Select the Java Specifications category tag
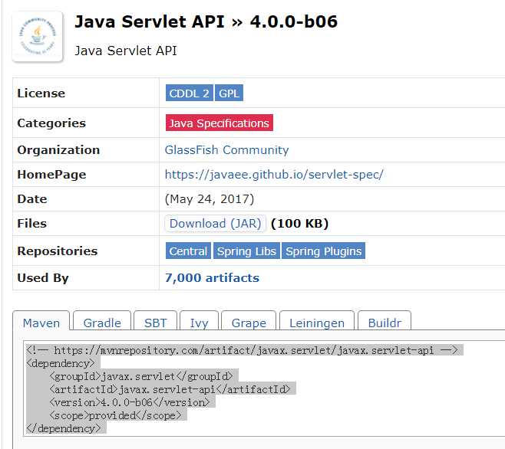This screenshot has width=505, height=449. point(219,123)
